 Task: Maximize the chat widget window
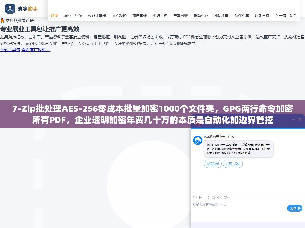299,120
